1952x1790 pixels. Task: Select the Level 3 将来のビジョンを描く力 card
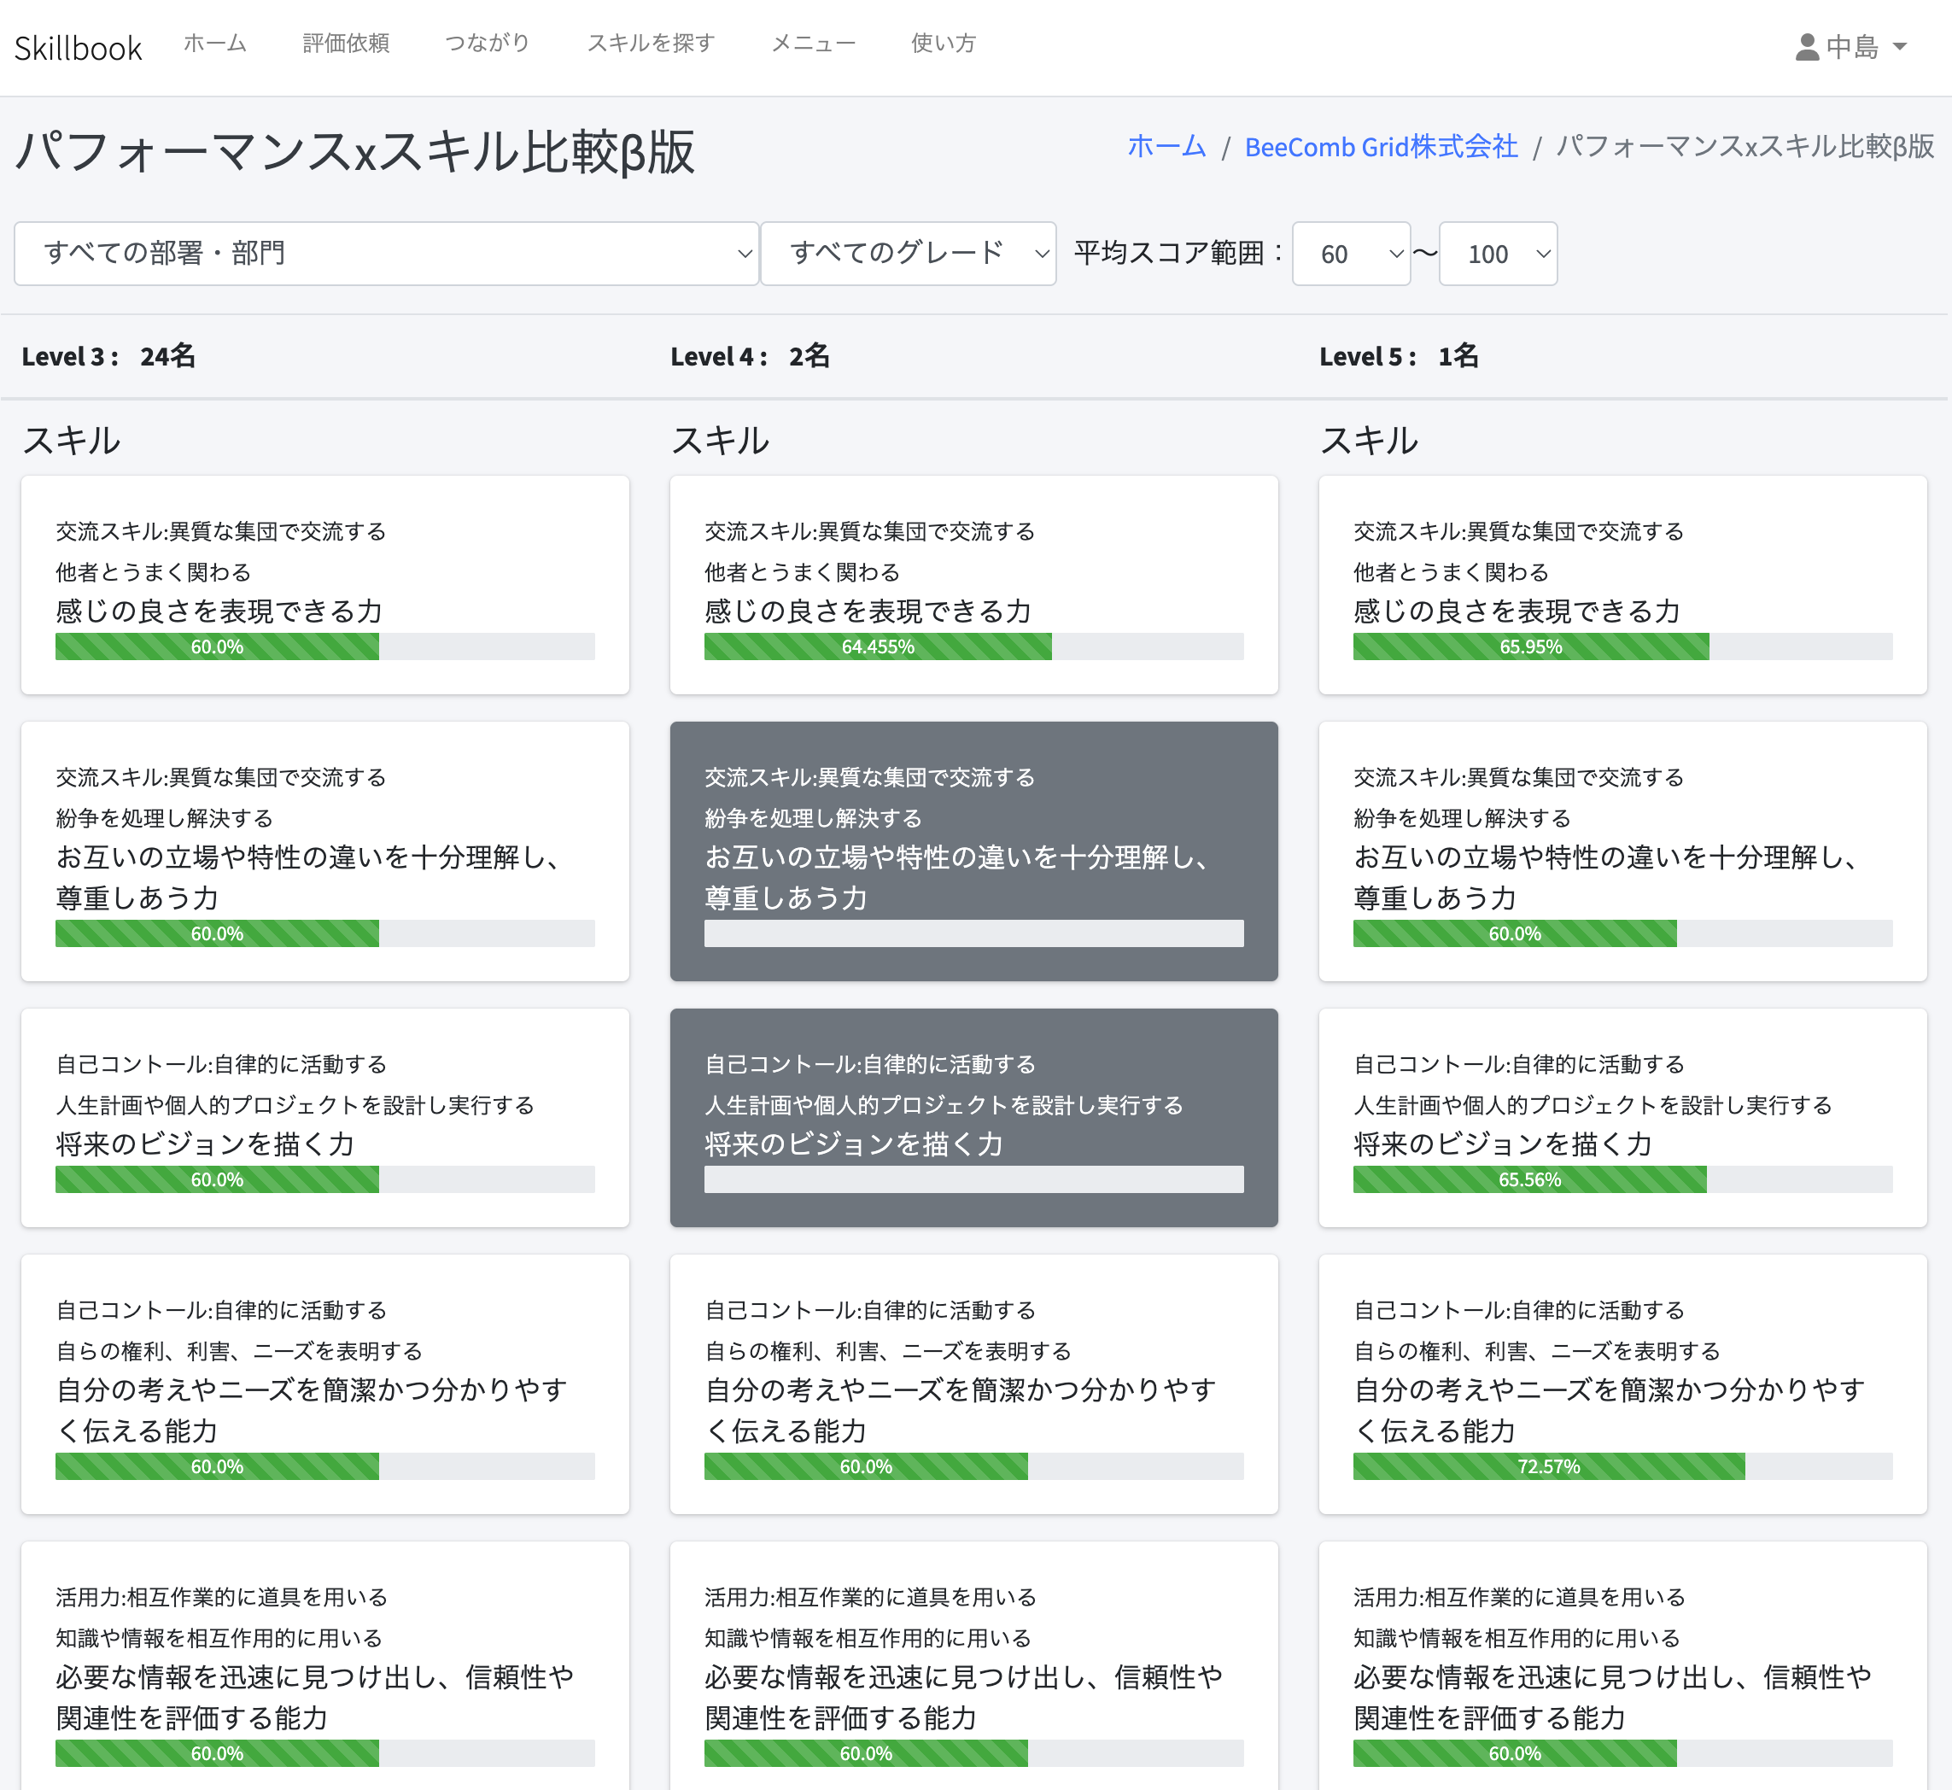click(x=324, y=1118)
